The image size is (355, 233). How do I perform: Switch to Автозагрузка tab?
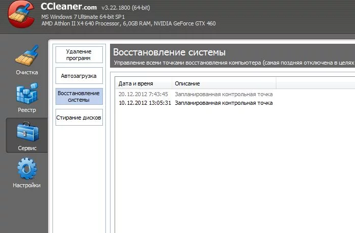pos(79,76)
